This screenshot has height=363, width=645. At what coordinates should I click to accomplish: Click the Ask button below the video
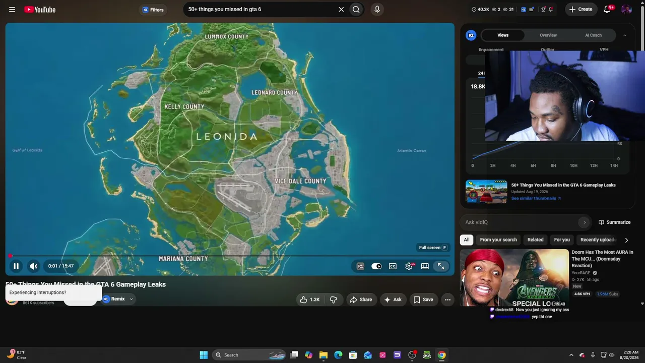tap(393, 299)
